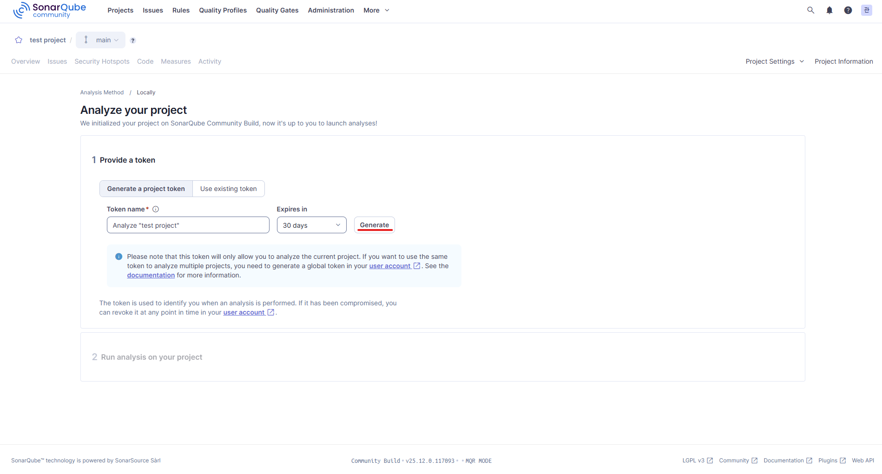This screenshot has height=474, width=882.
Task: Click the Analyze your project heading
Action: [x=134, y=110]
